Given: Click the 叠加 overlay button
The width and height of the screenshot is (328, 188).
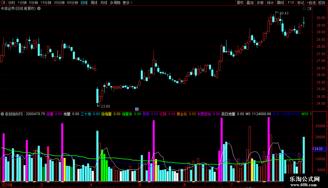Looking at the screenshot, I should 250,3.
